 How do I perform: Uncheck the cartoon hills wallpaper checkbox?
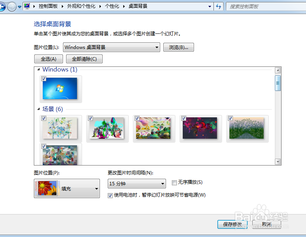tap(137, 118)
